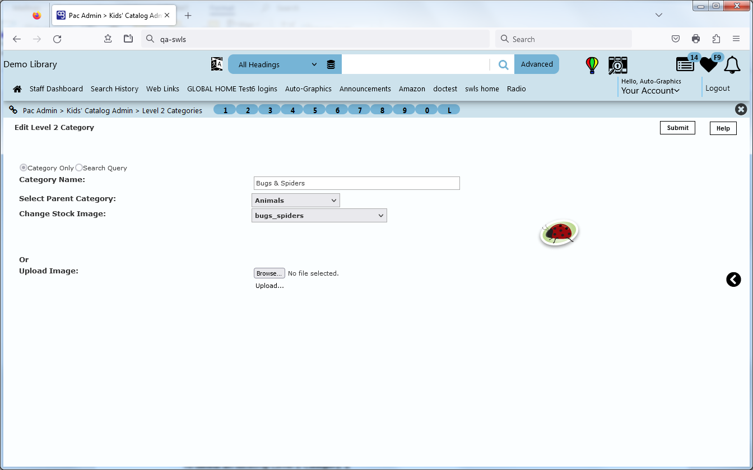
Task: Click the database stack icon
Action: pos(331,64)
